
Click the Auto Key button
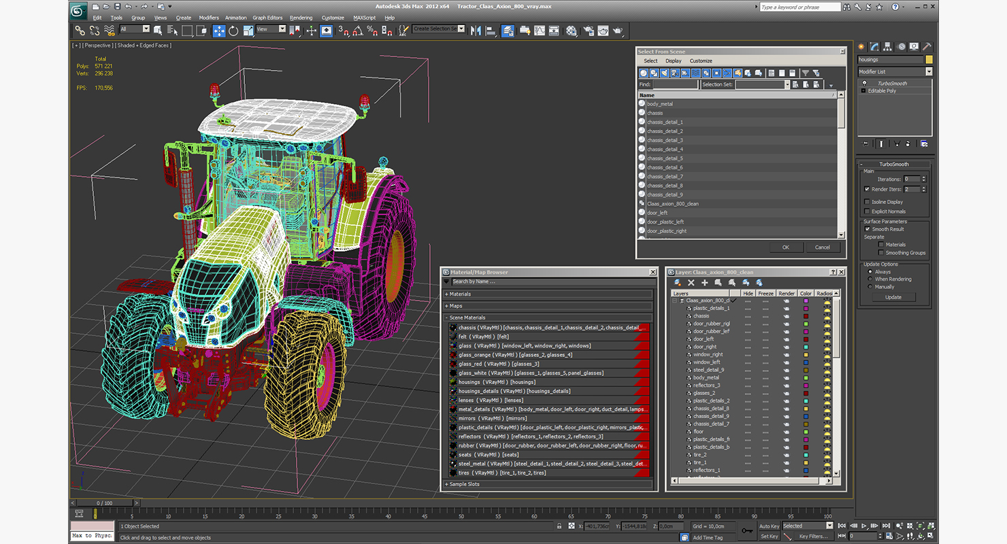[x=769, y=526]
